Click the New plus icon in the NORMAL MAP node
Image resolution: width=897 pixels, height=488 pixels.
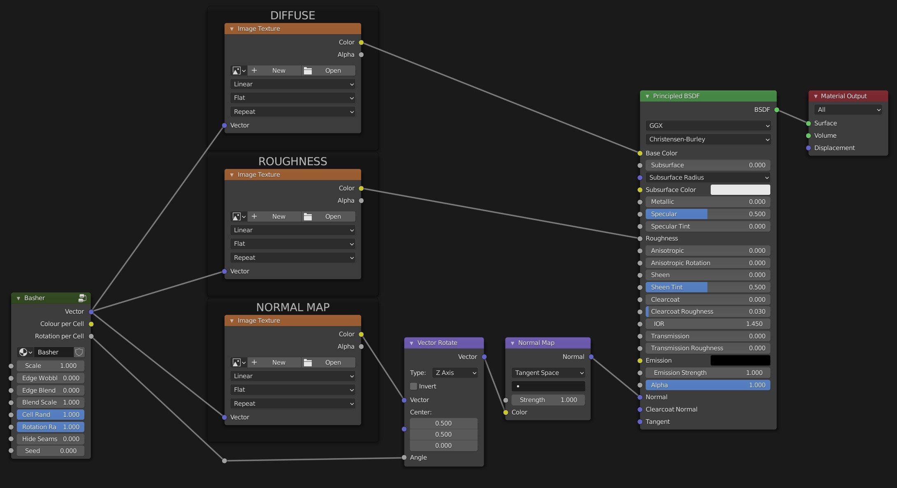[254, 362]
